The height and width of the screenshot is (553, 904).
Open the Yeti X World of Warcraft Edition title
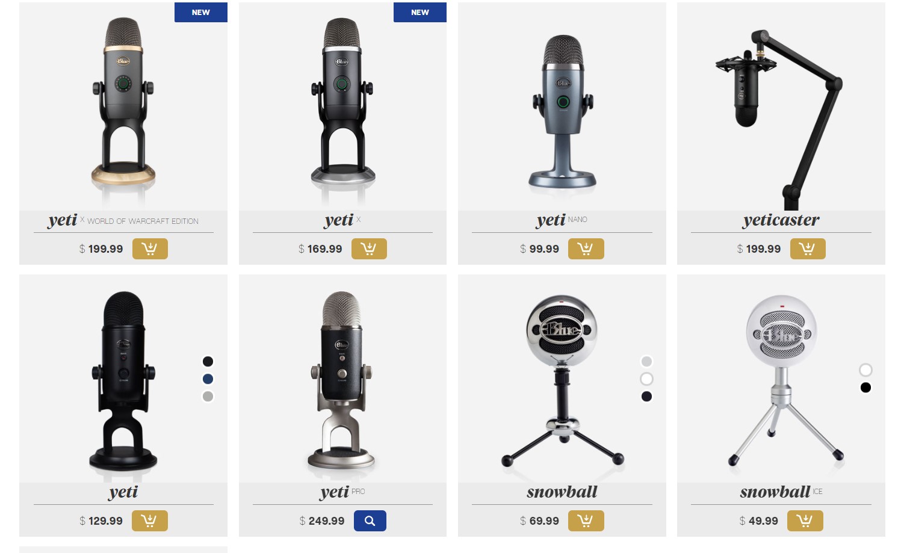pos(123,220)
